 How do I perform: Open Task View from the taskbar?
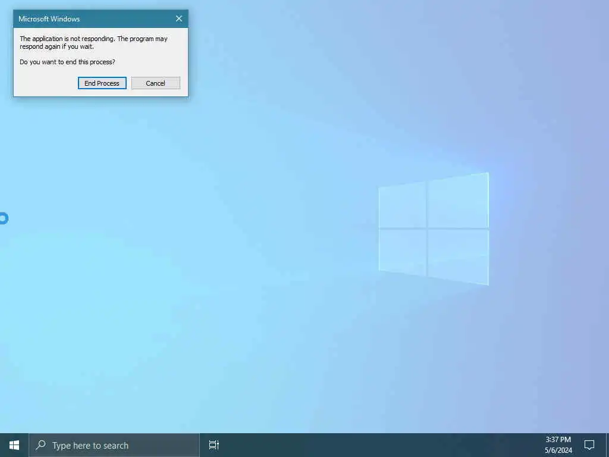pyautogui.click(x=214, y=445)
